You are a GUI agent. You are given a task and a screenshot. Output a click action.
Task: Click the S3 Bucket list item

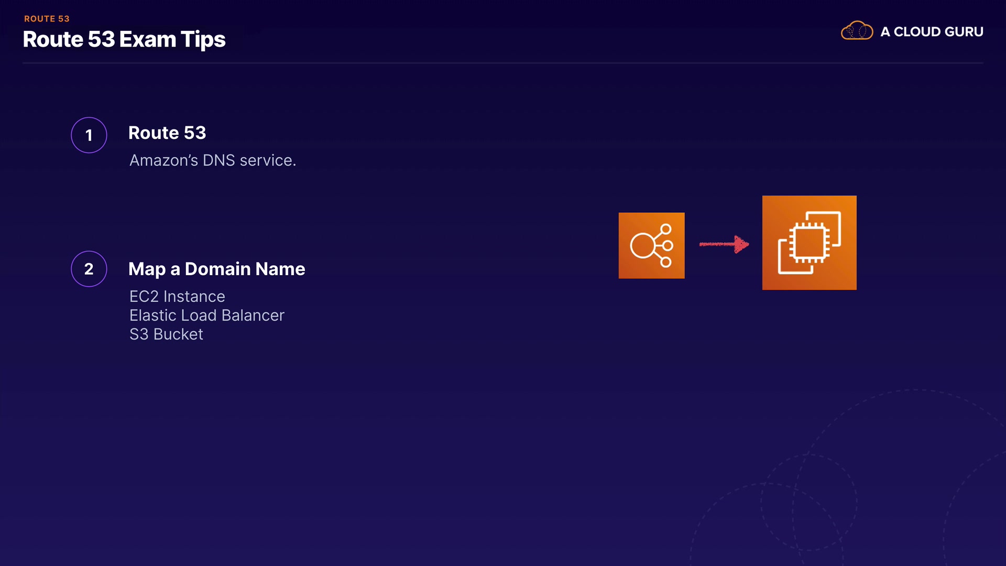click(166, 334)
